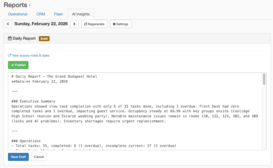Click the 'Total tasks: 35' line

pyautogui.click(x=94, y=146)
